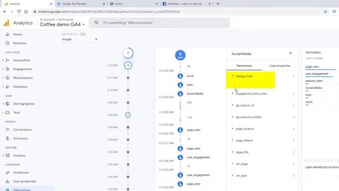Image resolution: width=339 pixels, height=191 pixels.
Task: Click the Monetization sidebar icon
Action: click(x=7, y=78)
